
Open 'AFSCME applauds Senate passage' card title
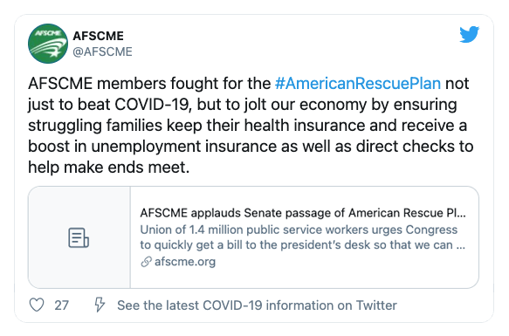(x=303, y=213)
